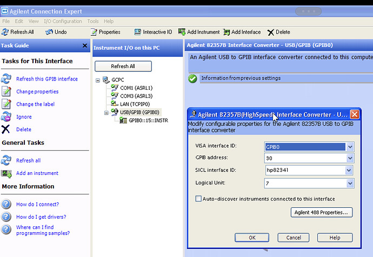Open the 'How do I connect?' link
This screenshot has width=373, height=257.
tap(38, 204)
